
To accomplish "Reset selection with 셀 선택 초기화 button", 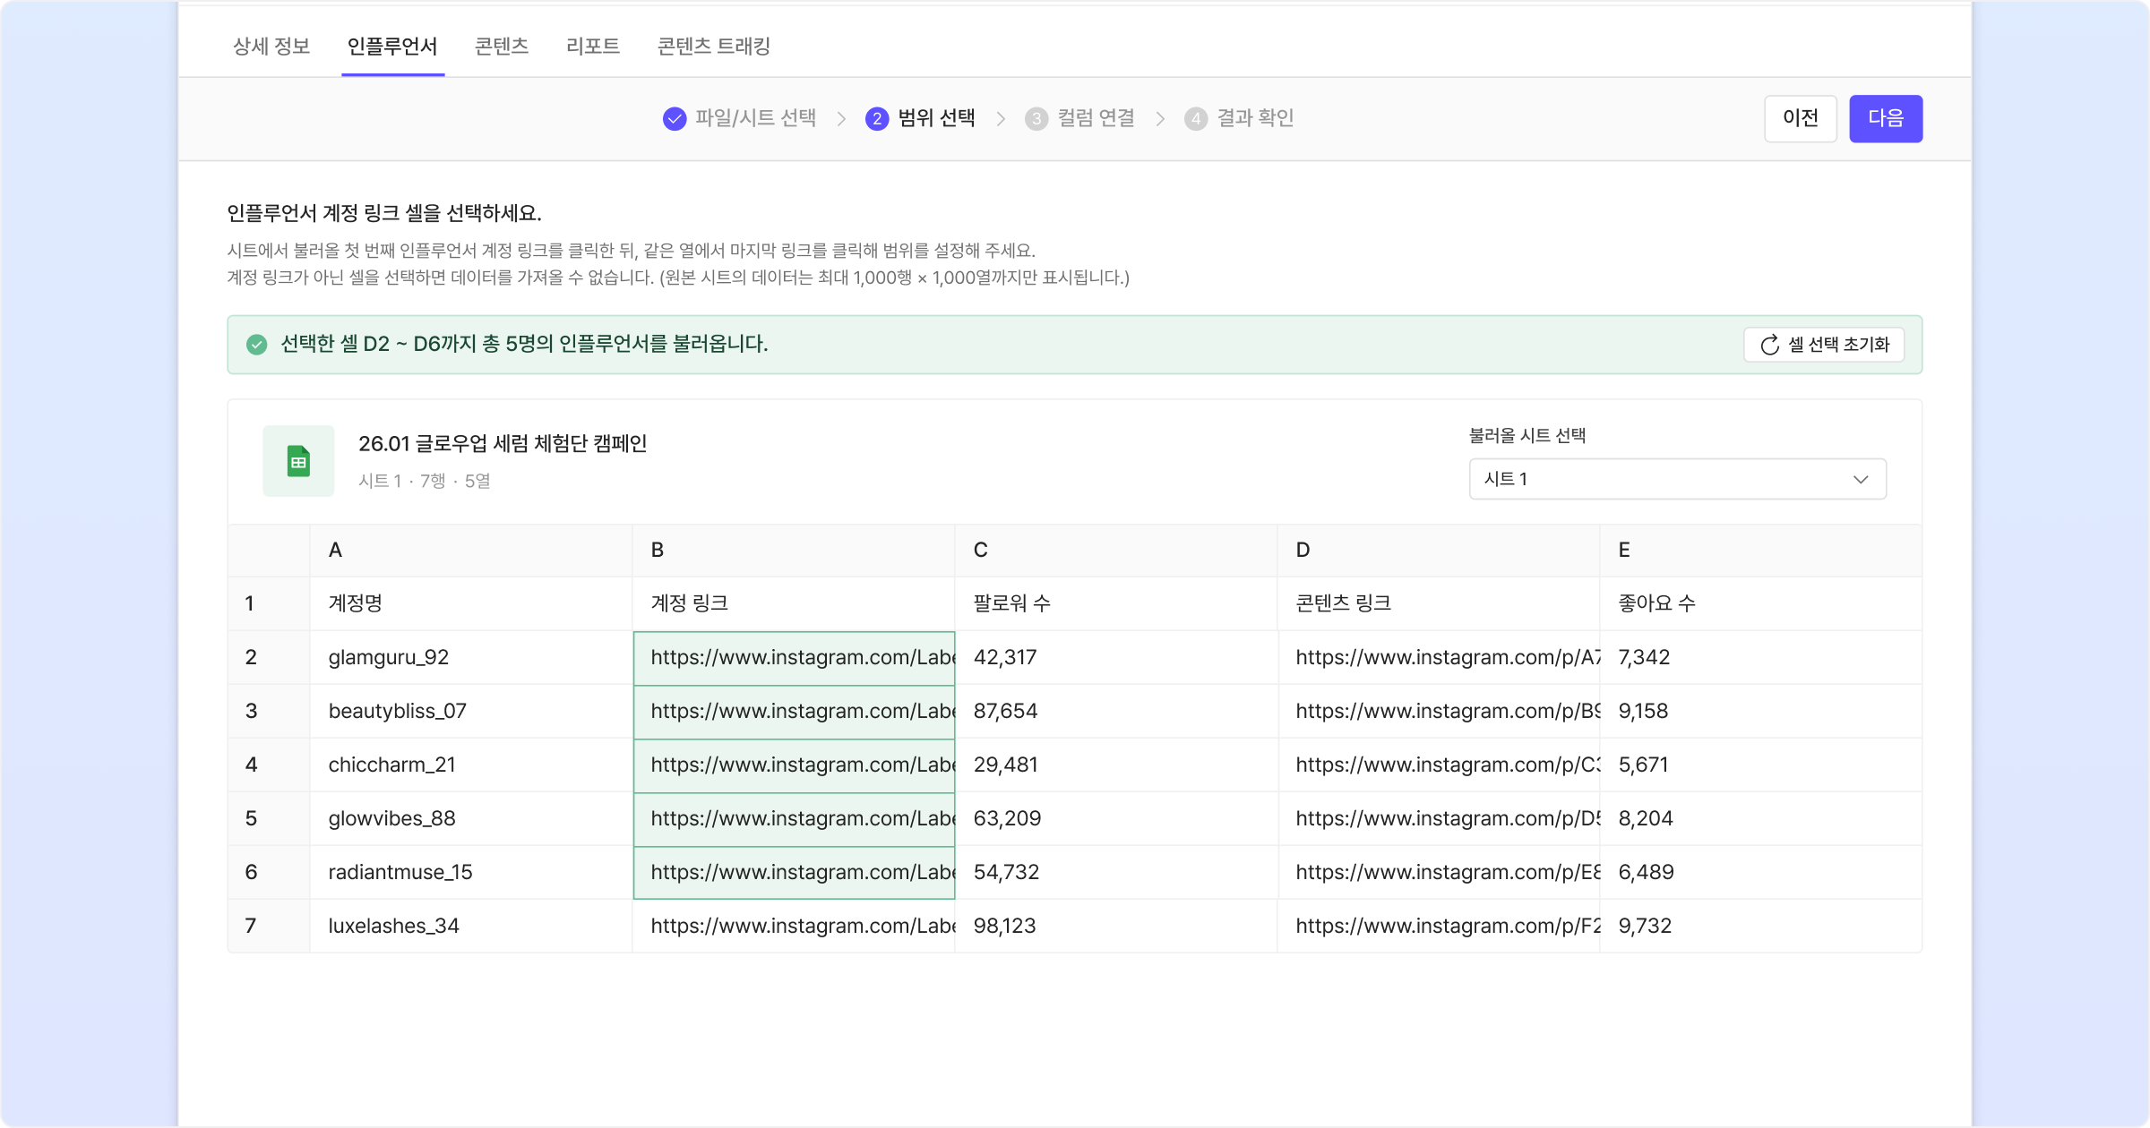I will click(1824, 345).
